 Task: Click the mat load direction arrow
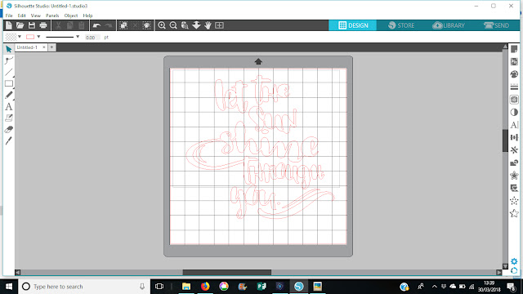[258, 62]
